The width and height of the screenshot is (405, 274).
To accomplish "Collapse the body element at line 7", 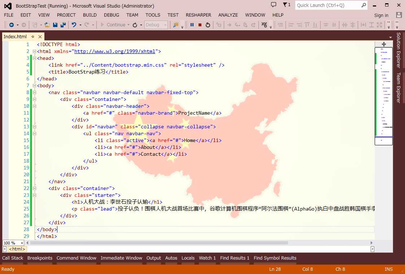I will (34, 85).
